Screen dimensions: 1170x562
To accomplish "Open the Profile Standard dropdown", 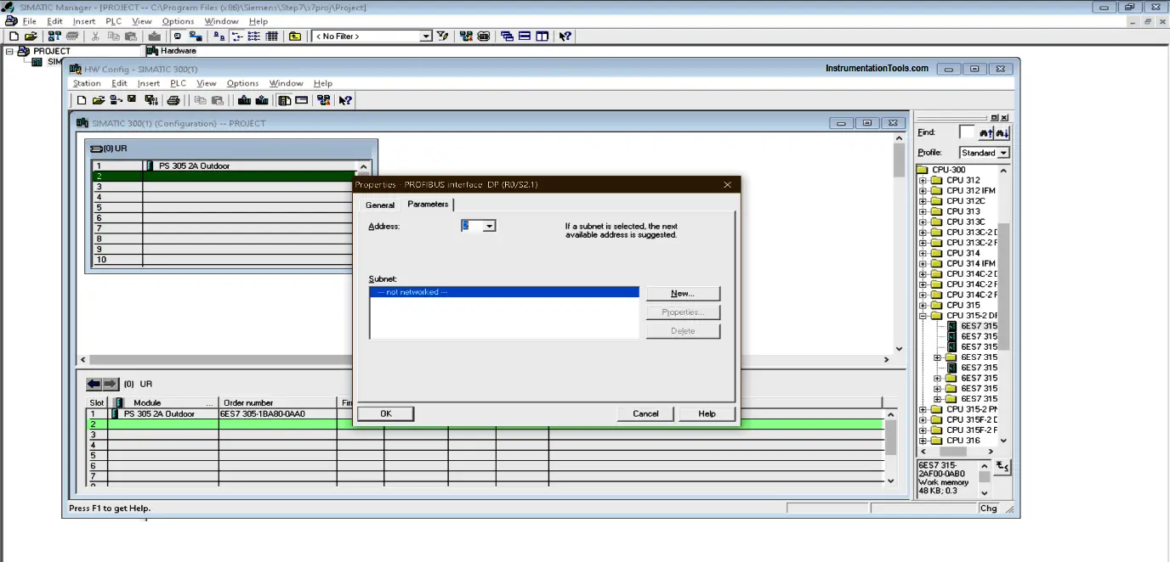I will 1003,153.
